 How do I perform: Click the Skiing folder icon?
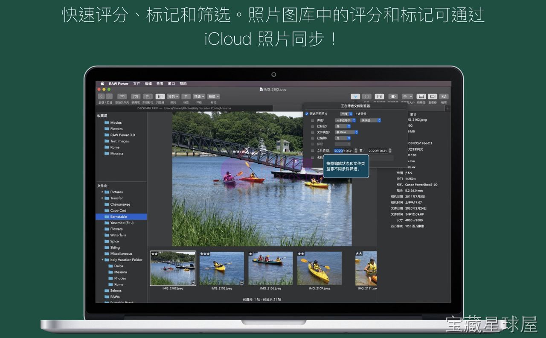(107, 248)
